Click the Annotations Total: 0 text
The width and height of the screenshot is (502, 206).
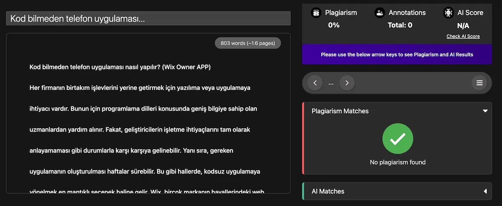400,25
